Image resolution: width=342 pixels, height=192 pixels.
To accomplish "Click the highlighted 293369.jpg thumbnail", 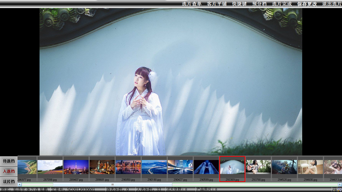I will coord(232,167).
